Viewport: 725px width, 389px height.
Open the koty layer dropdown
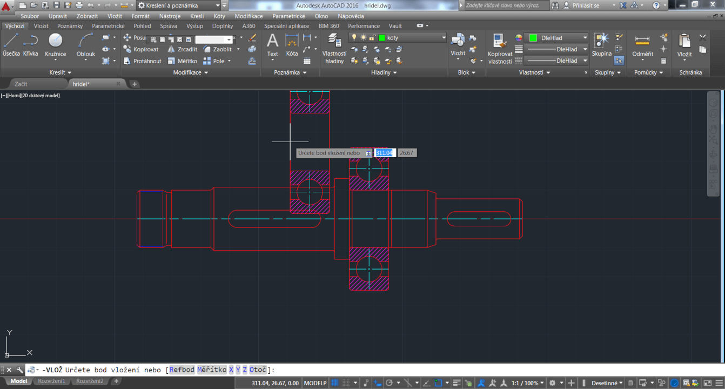click(x=444, y=38)
